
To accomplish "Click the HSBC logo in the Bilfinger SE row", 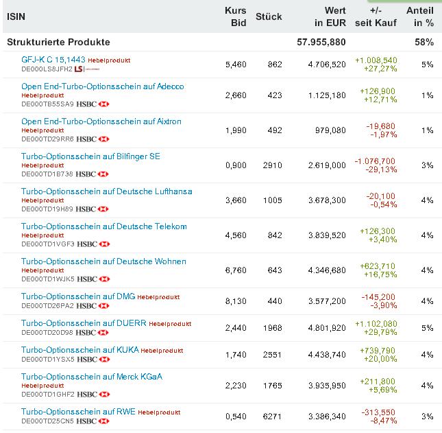I will (x=93, y=174).
